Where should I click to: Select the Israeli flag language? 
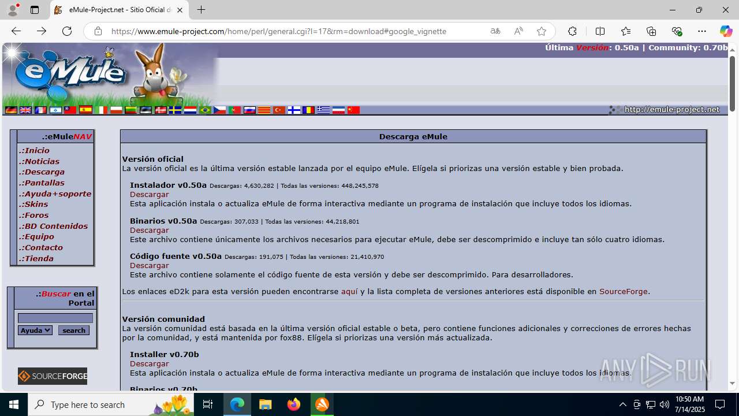pyautogui.click(x=55, y=110)
